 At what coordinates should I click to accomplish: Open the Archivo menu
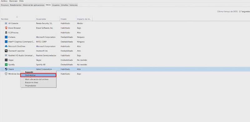click(x=4, y=1)
